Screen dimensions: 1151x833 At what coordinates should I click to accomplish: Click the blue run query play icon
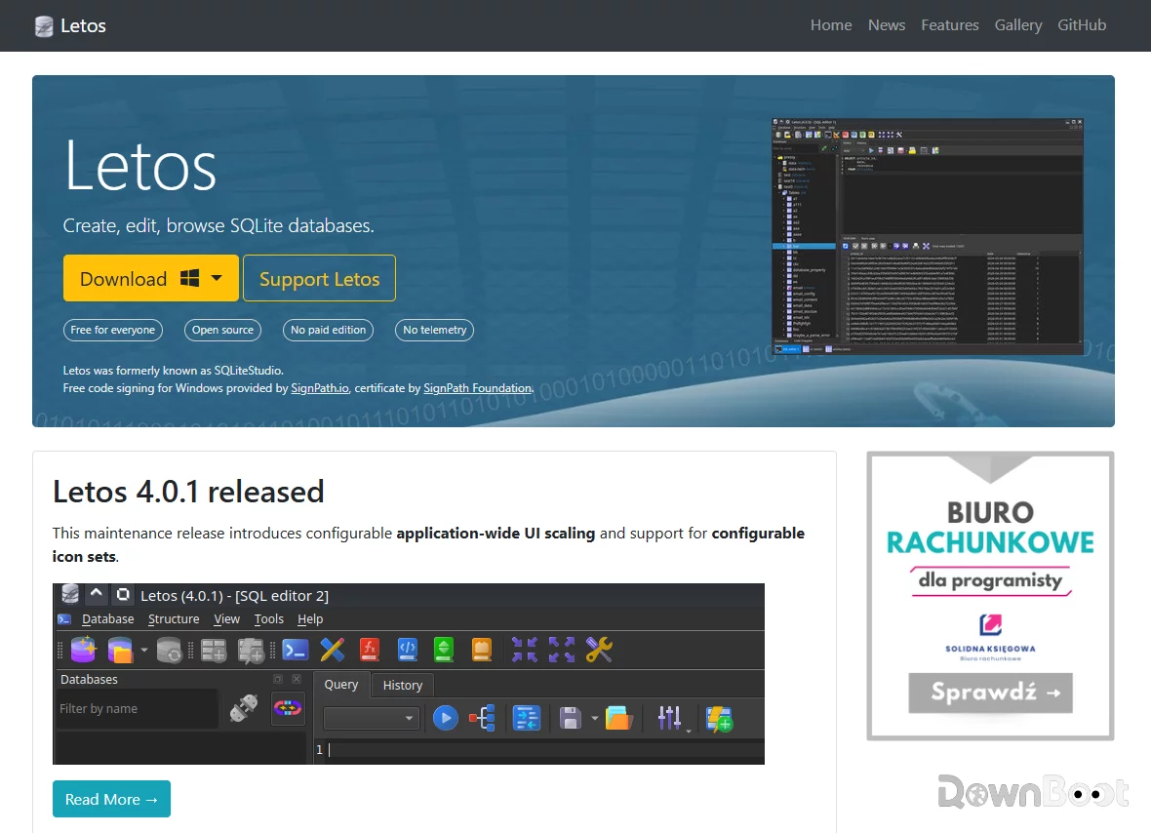coord(445,718)
